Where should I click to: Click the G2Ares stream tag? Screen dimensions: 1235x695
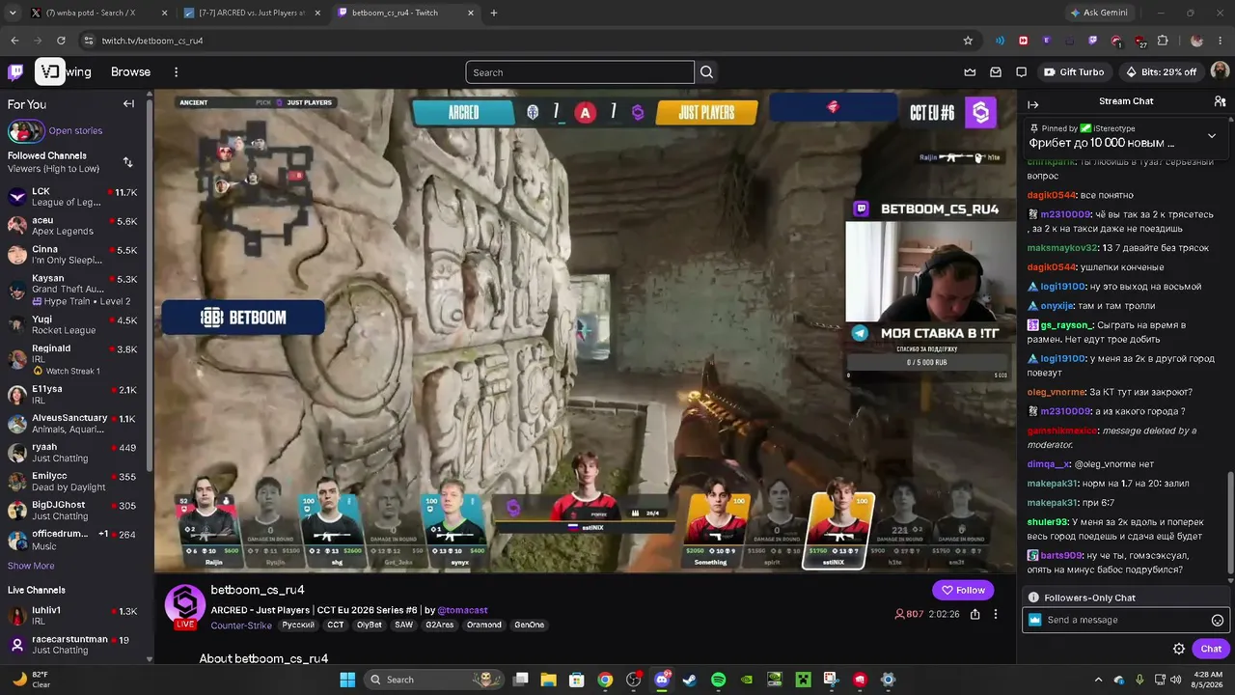(439, 625)
